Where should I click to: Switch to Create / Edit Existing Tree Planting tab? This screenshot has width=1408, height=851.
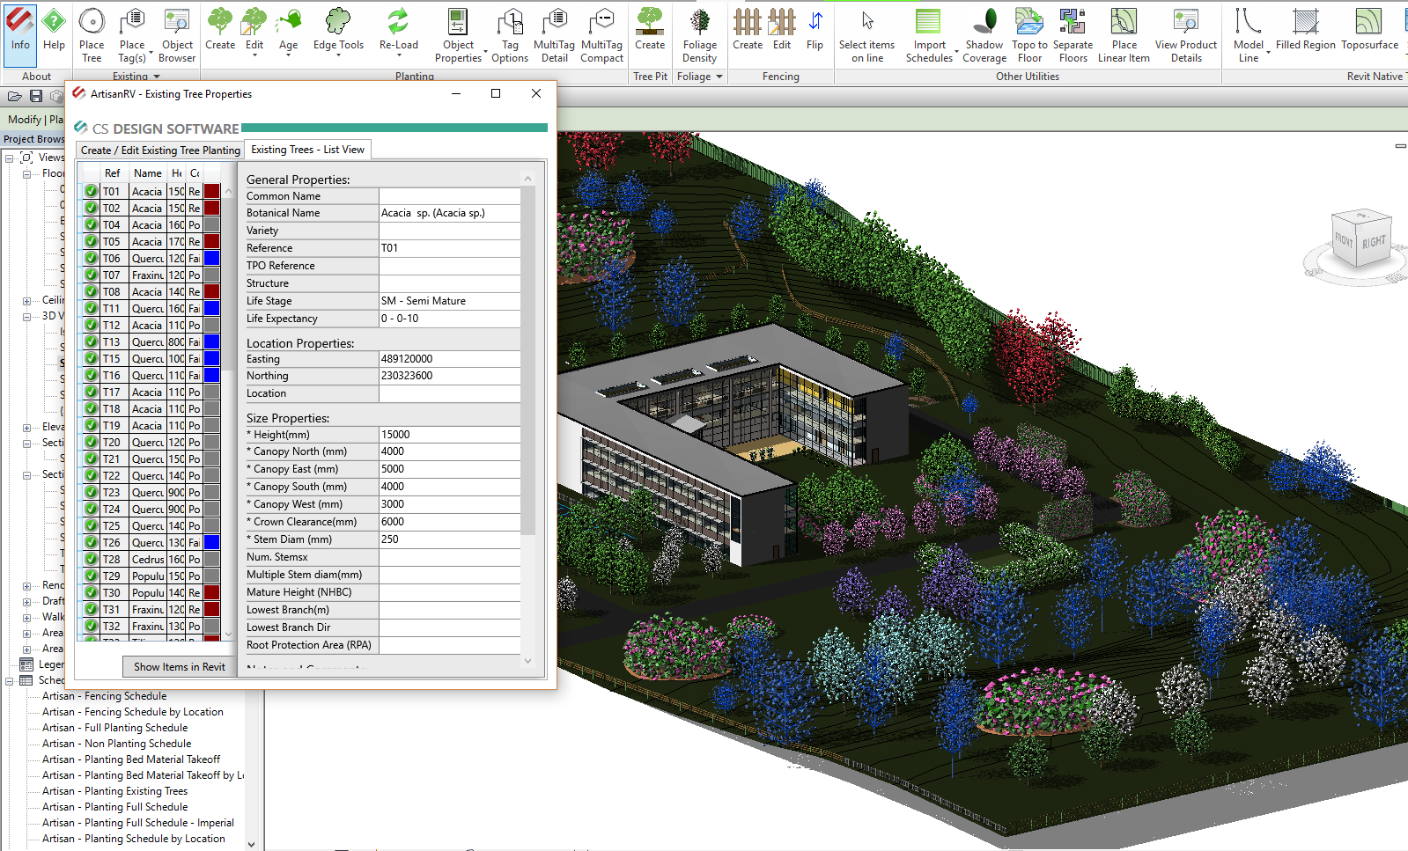pyautogui.click(x=160, y=150)
